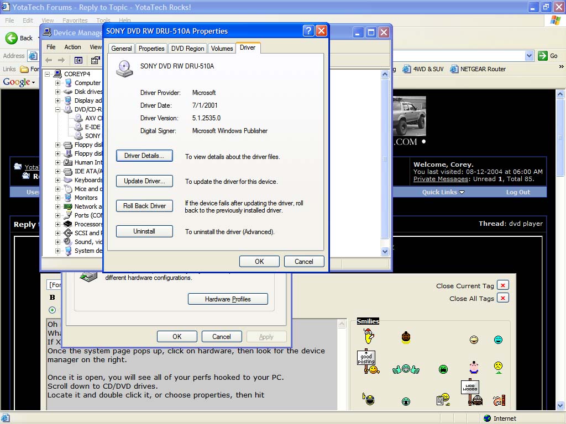This screenshot has width=566, height=424.
Task: Click the Ports device icon
Action: point(68,215)
